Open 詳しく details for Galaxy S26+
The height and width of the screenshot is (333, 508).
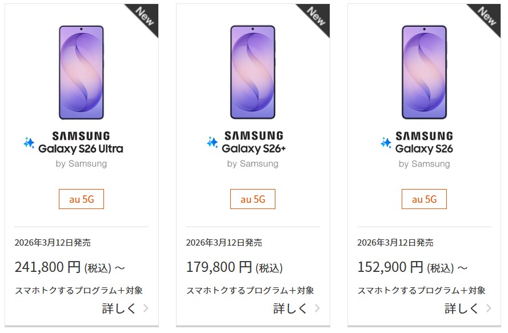click(290, 308)
